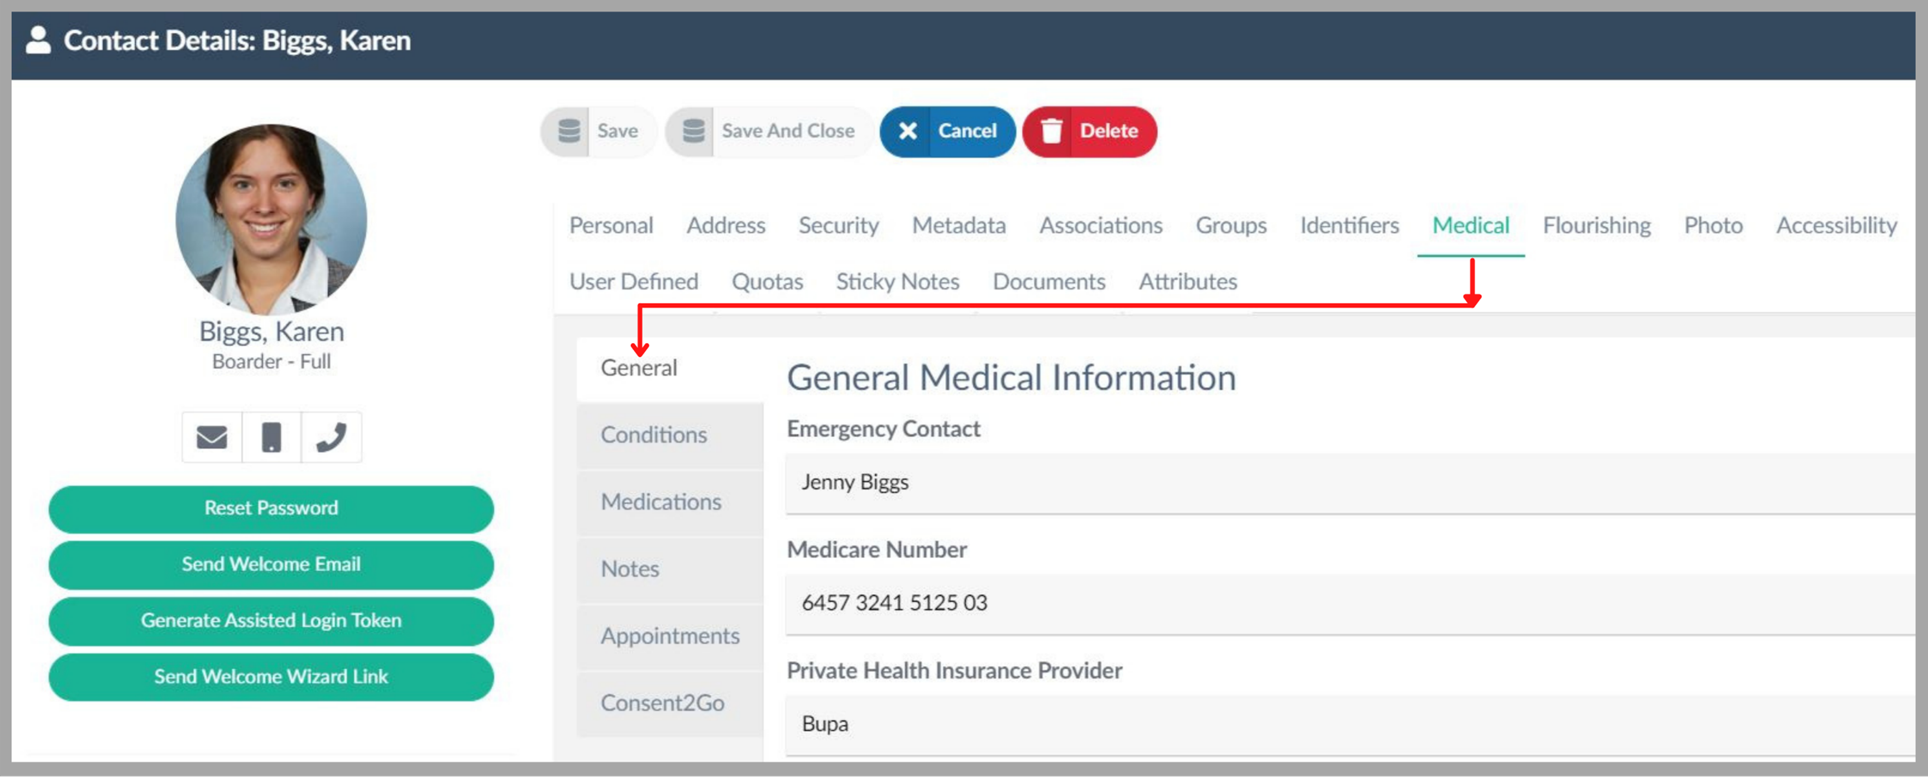
Task: Click the Medicare Number field
Action: [1347, 602]
